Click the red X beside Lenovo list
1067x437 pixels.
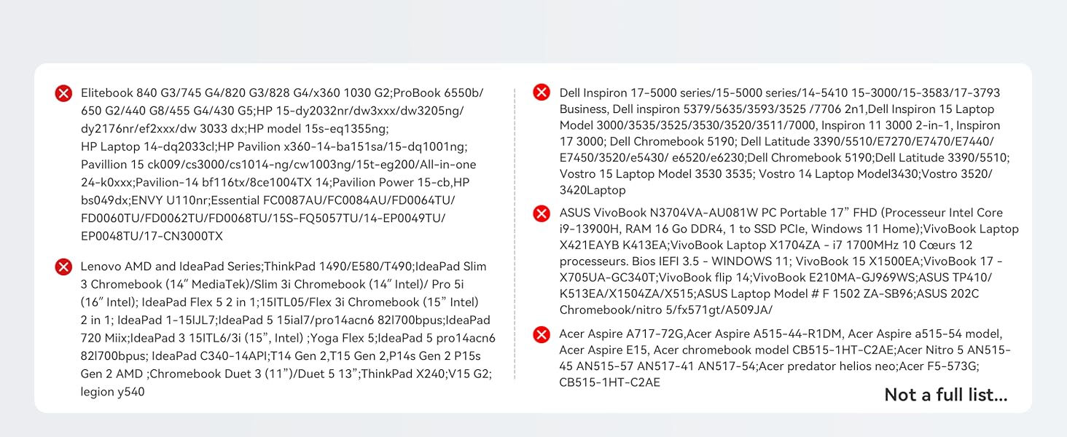pyautogui.click(x=64, y=267)
